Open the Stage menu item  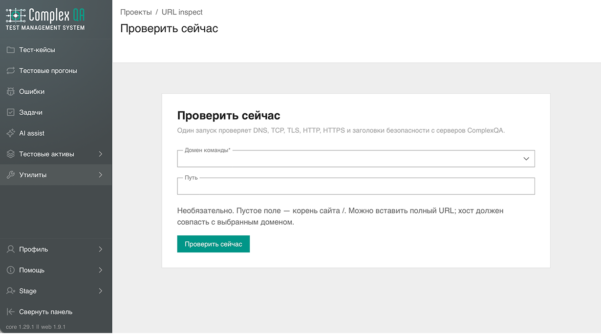click(x=56, y=291)
